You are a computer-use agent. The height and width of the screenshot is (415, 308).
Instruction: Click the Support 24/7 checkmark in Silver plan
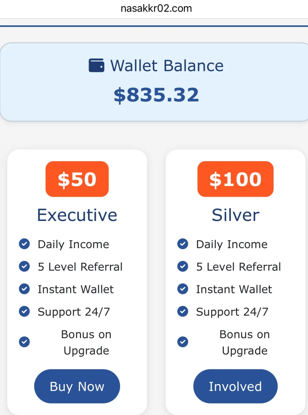(x=183, y=311)
